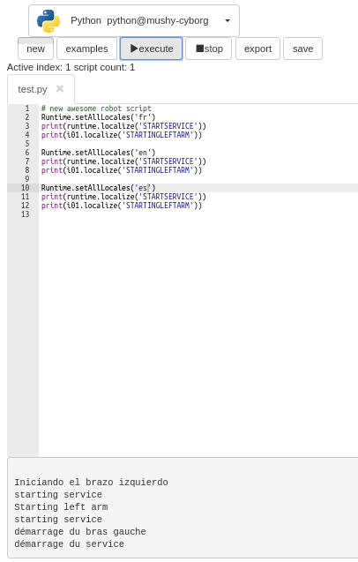
Task: Save the script
Action: 302,49
